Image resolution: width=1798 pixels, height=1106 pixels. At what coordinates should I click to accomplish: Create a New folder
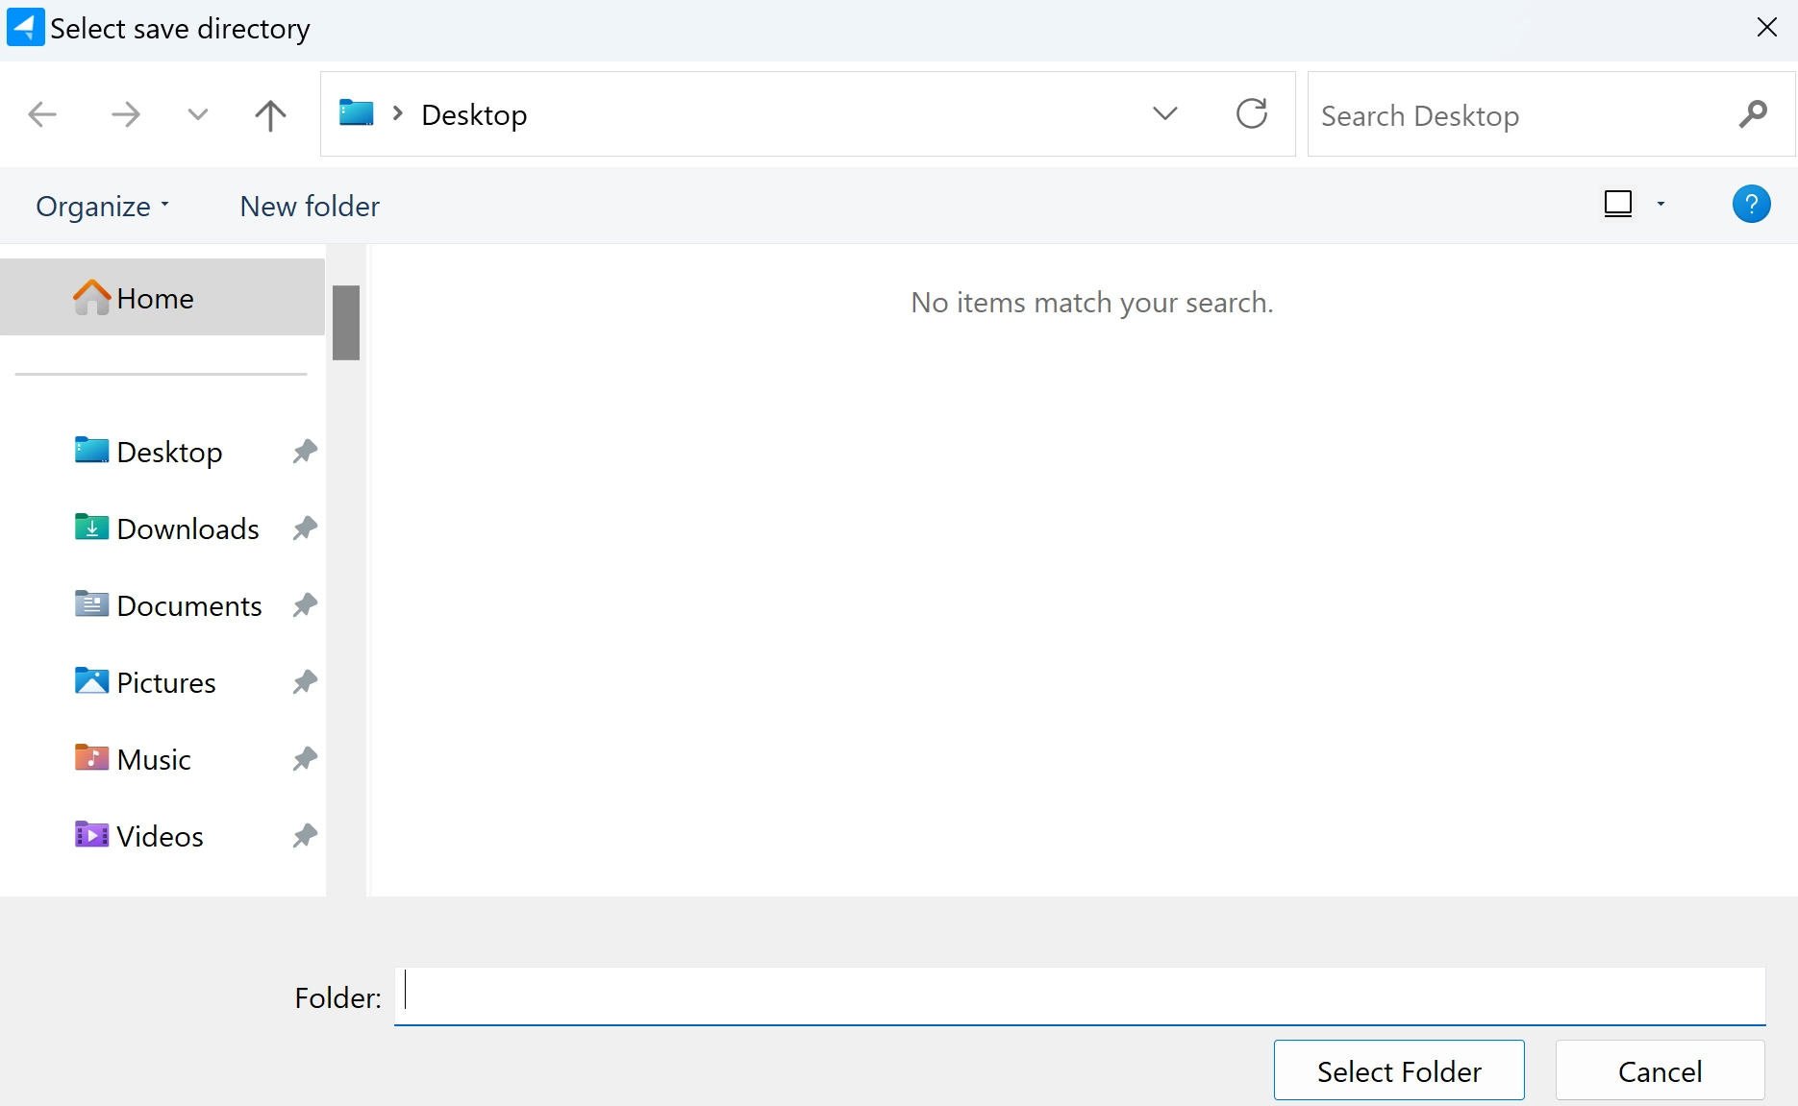pyautogui.click(x=310, y=207)
